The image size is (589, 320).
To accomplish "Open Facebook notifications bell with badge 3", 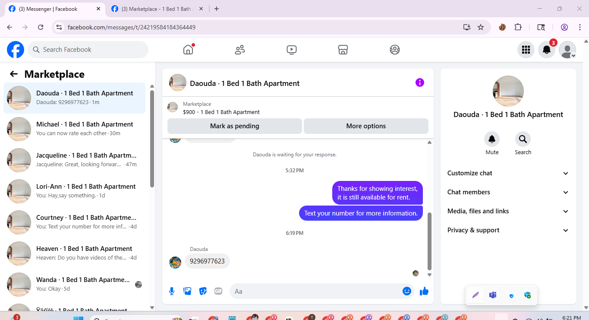I will 547,50.
